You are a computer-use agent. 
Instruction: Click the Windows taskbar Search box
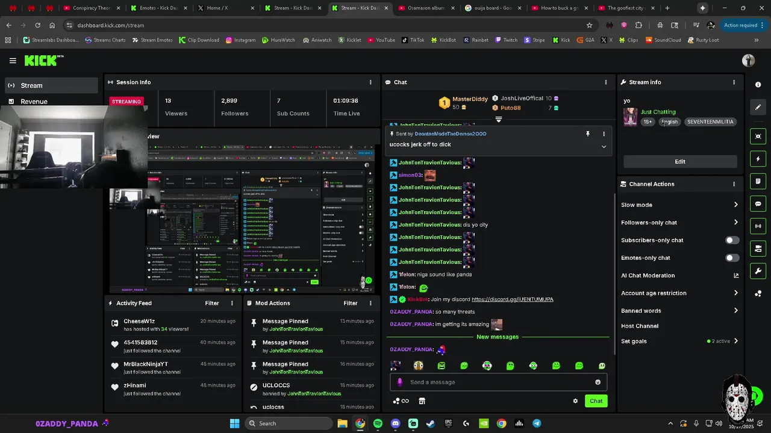pyautogui.click(x=289, y=423)
